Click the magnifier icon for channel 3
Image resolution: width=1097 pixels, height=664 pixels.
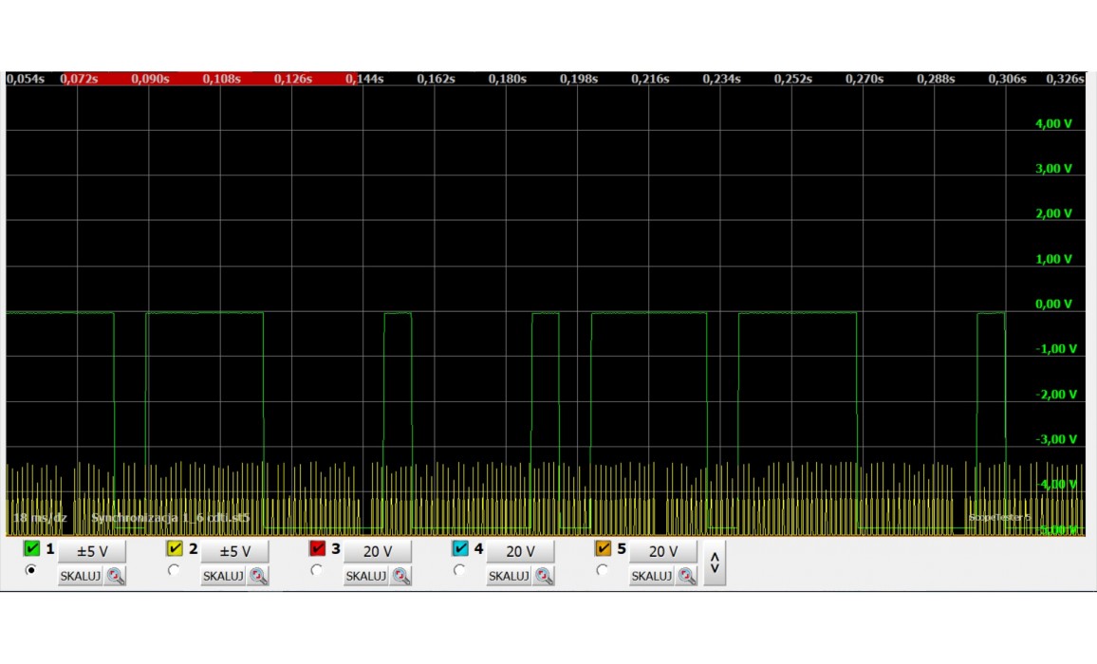(x=401, y=576)
